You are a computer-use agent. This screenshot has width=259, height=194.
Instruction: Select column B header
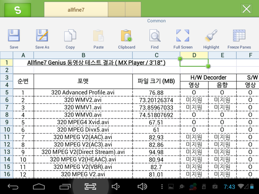pos(83,55)
